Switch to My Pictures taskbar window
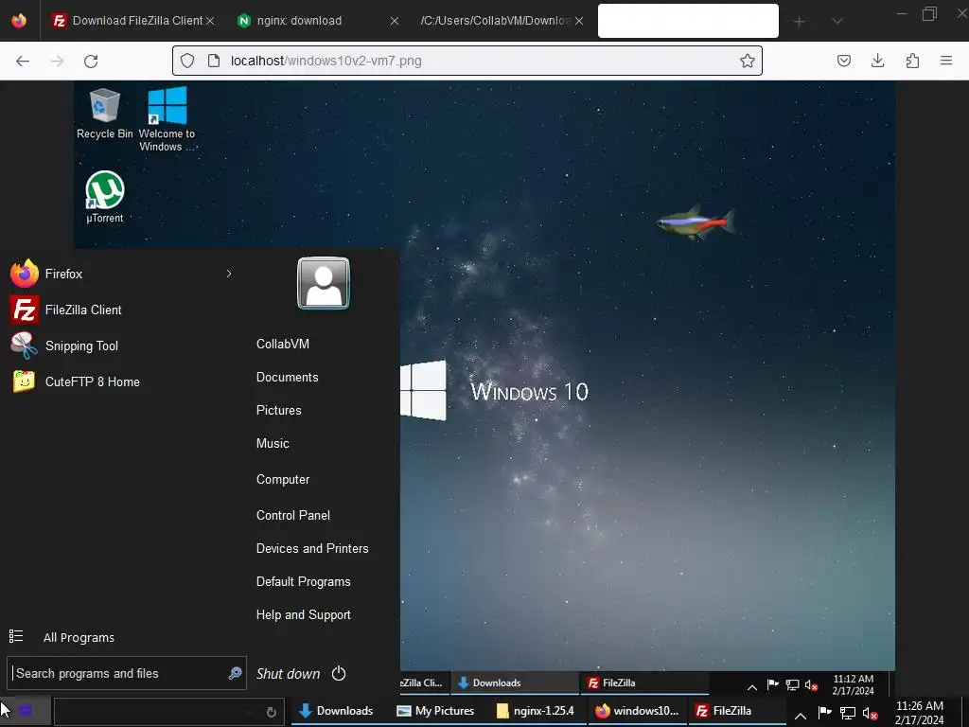 click(435, 711)
